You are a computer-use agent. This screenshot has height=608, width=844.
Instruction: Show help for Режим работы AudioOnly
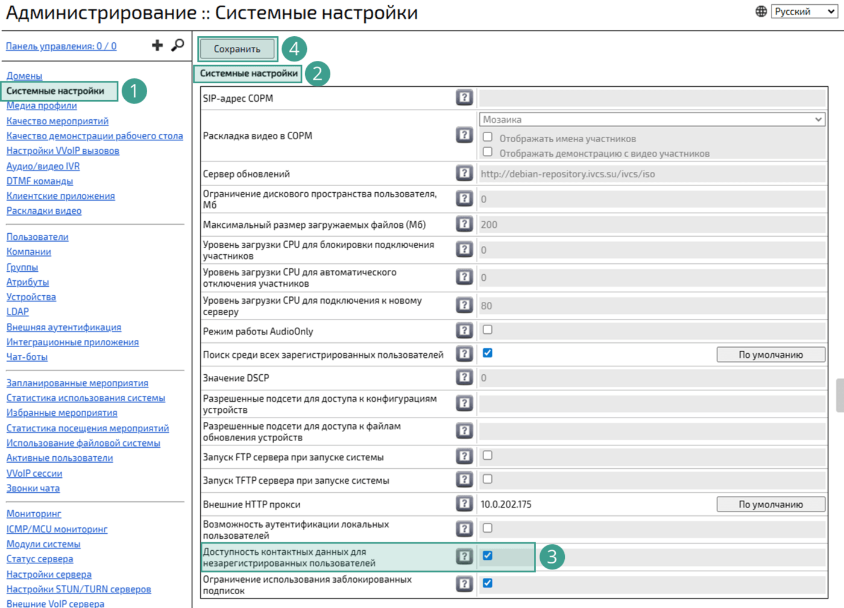click(x=464, y=331)
